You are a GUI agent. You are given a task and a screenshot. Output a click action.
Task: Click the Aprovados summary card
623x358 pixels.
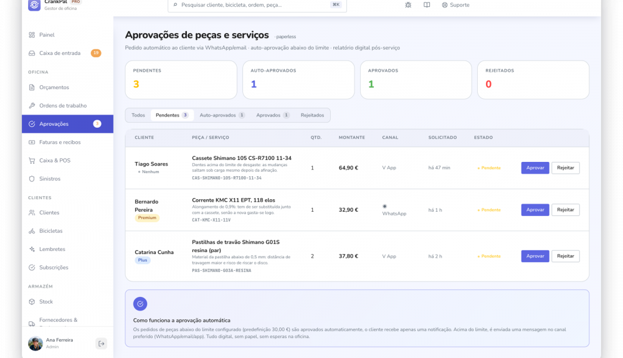[416, 80]
